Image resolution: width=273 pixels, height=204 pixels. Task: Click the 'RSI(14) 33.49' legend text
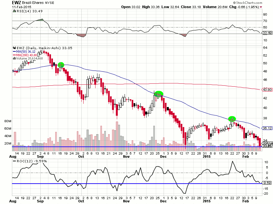pos(29,11)
